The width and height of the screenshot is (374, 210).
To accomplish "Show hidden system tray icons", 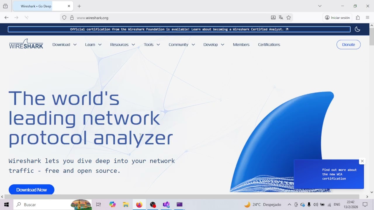I will point(289,204).
